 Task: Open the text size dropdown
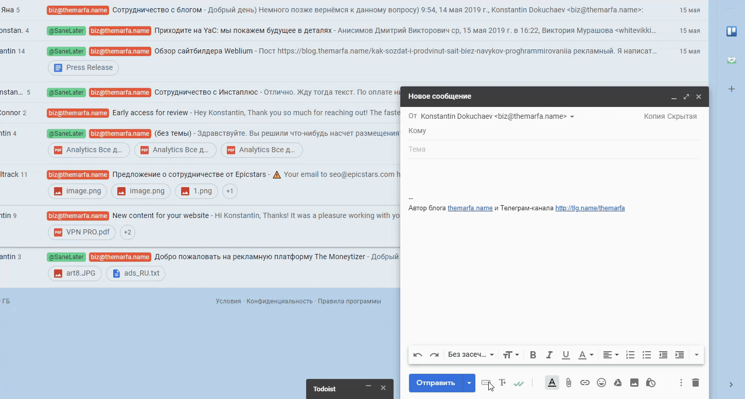tap(510, 355)
